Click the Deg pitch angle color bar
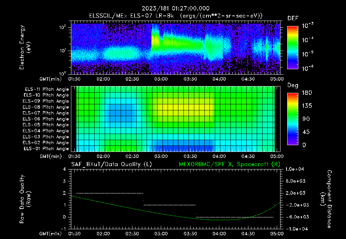Screen dimensions: 346x239 (293, 119)
